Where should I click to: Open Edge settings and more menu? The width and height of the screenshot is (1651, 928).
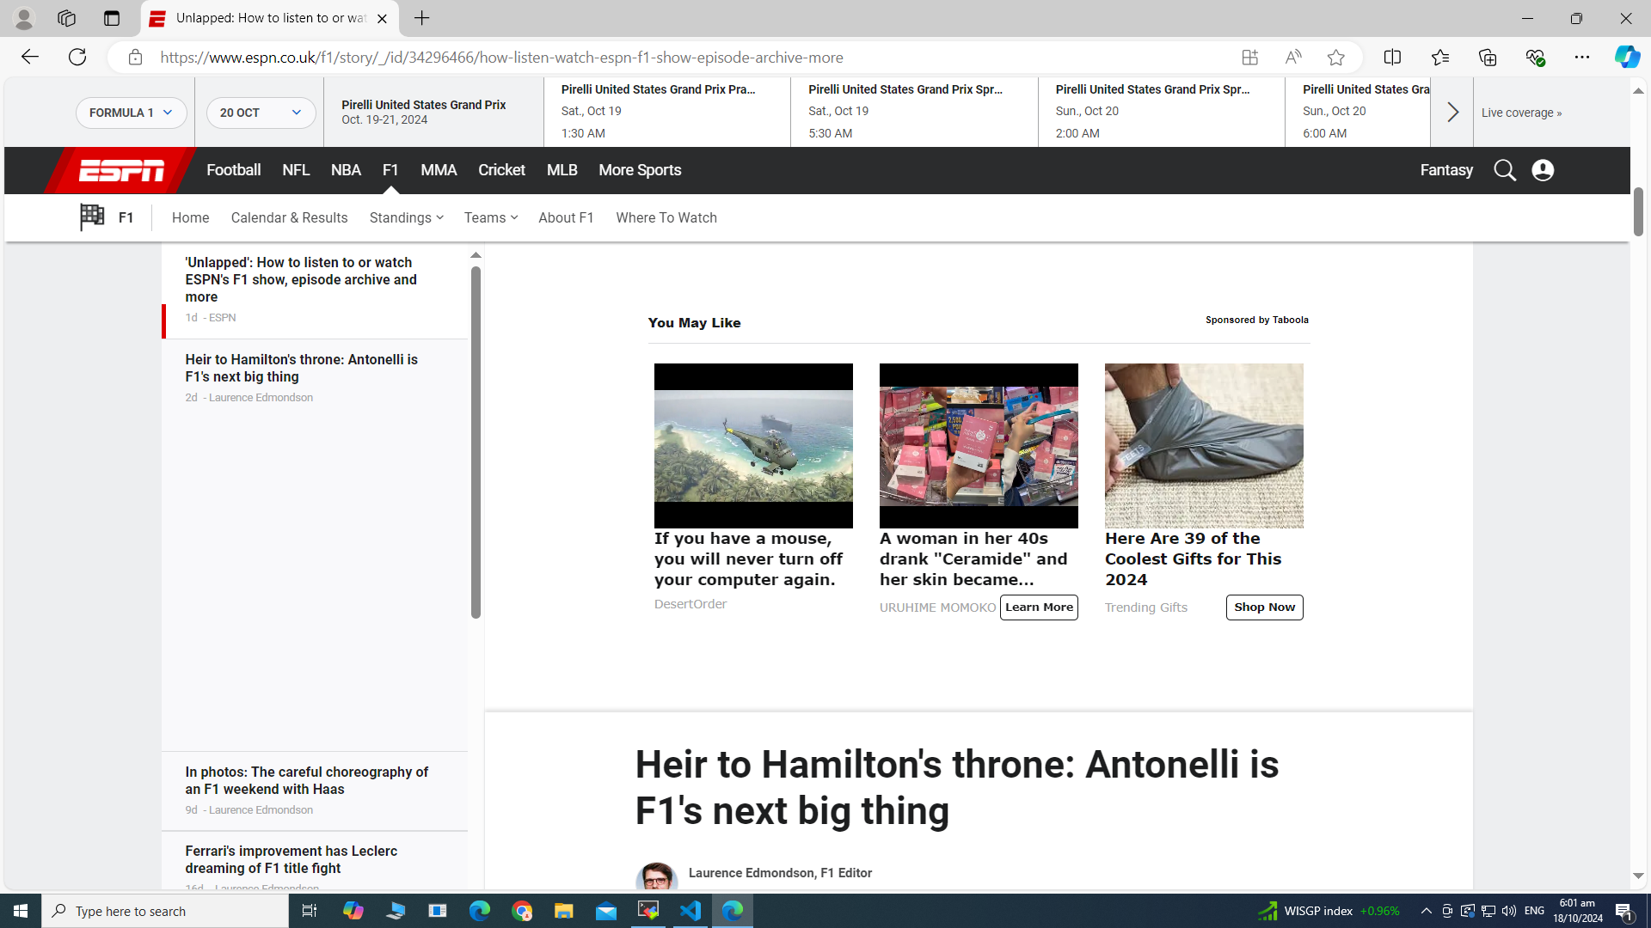click(x=1582, y=58)
